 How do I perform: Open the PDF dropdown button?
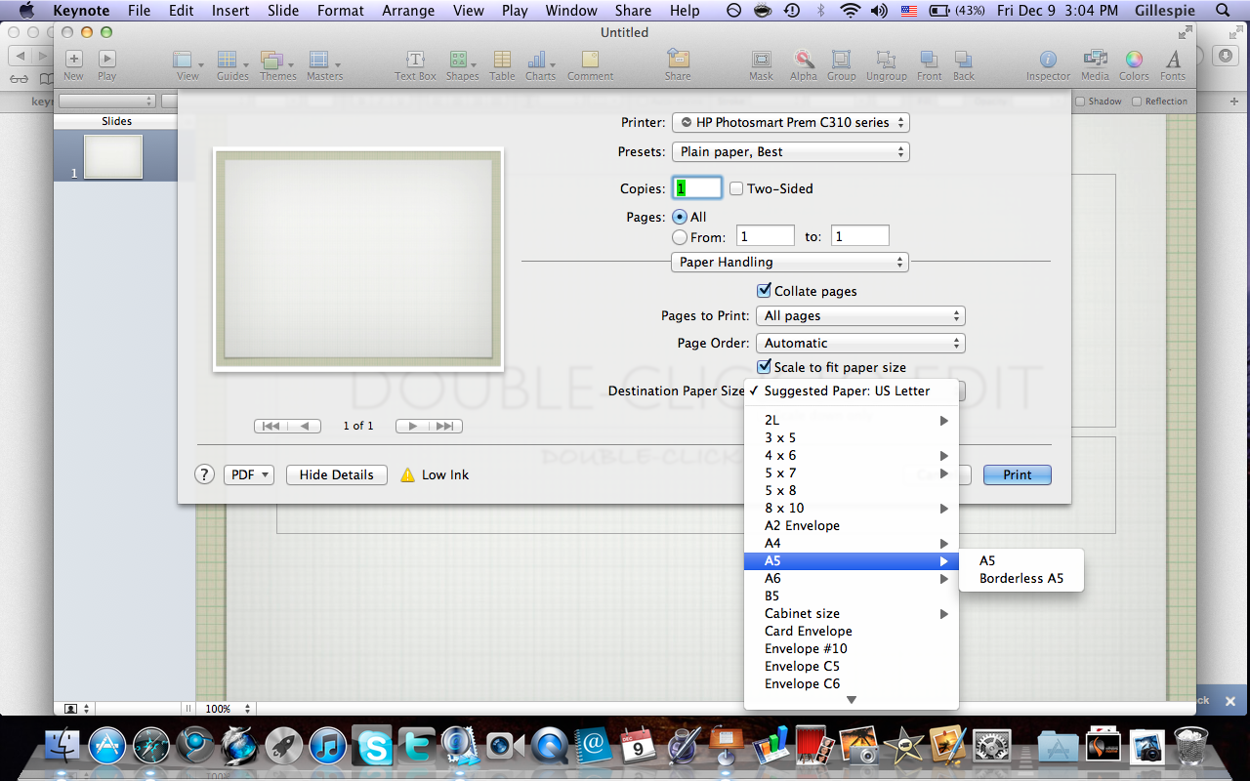(x=250, y=474)
